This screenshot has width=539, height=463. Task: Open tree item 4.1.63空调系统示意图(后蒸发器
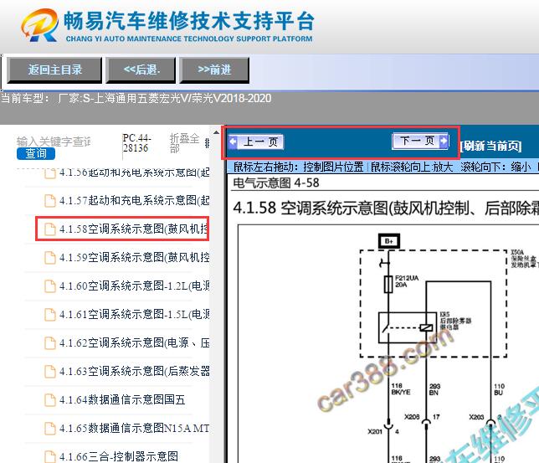point(134,371)
